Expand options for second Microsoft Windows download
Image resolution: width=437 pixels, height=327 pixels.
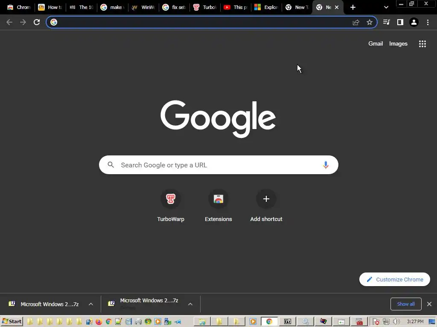pyautogui.click(x=190, y=304)
